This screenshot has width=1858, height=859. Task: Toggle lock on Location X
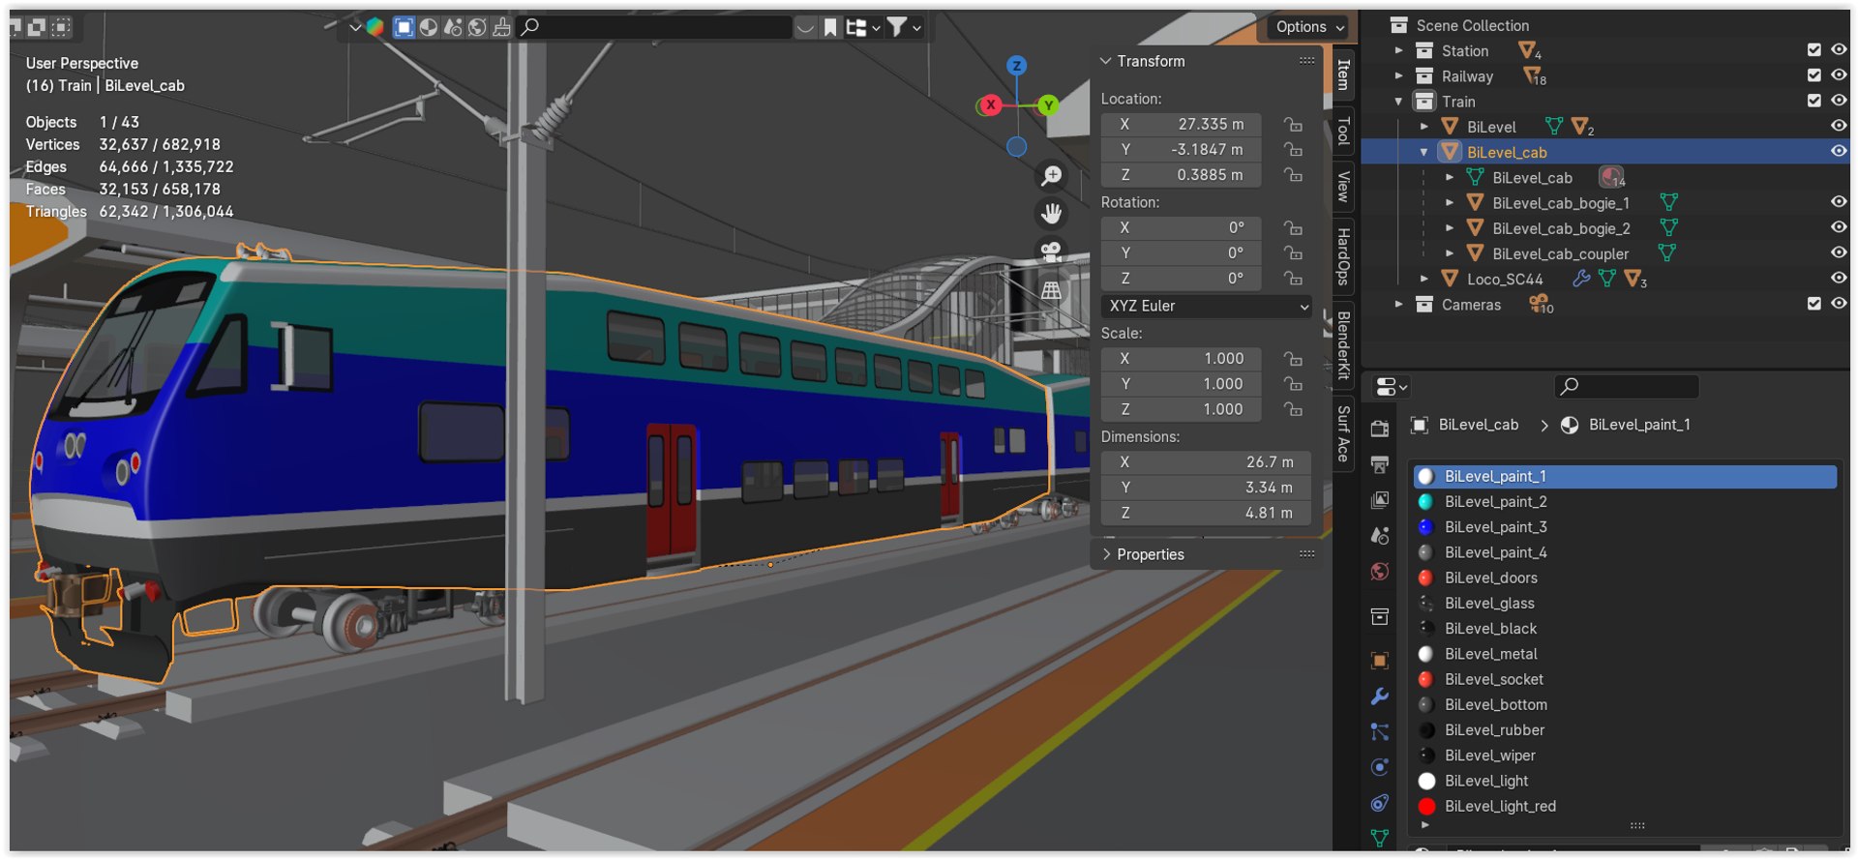1293,124
